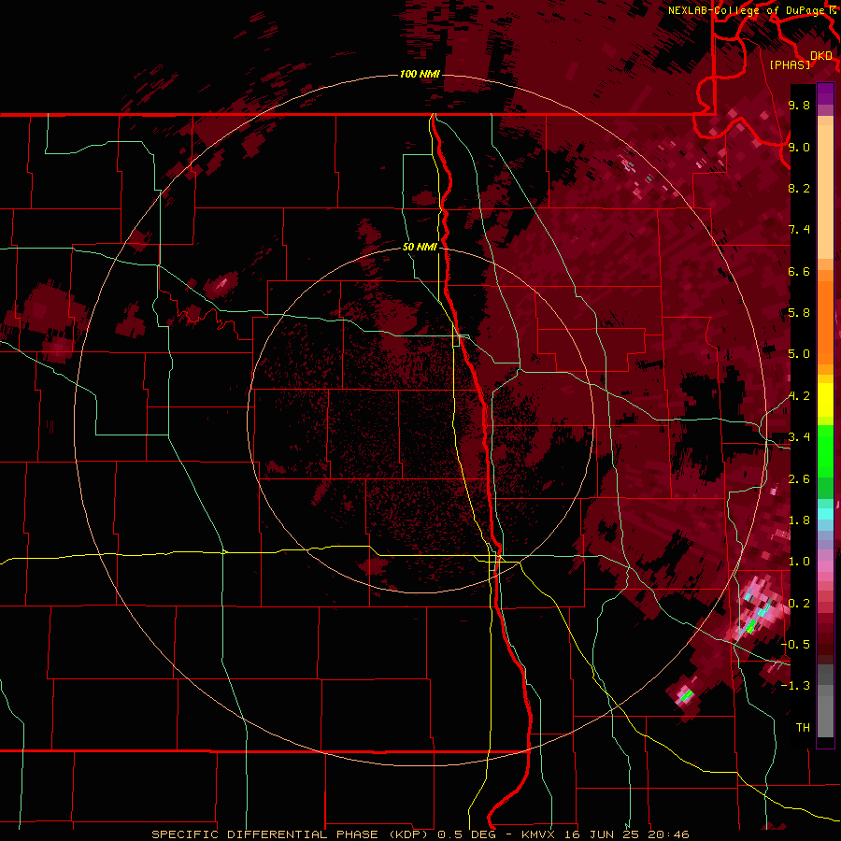
Task: Select the 1.0 value on the color scale
Action: point(799,562)
